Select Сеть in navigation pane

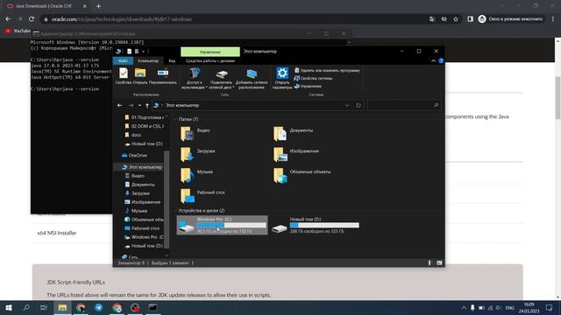click(x=130, y=256)
